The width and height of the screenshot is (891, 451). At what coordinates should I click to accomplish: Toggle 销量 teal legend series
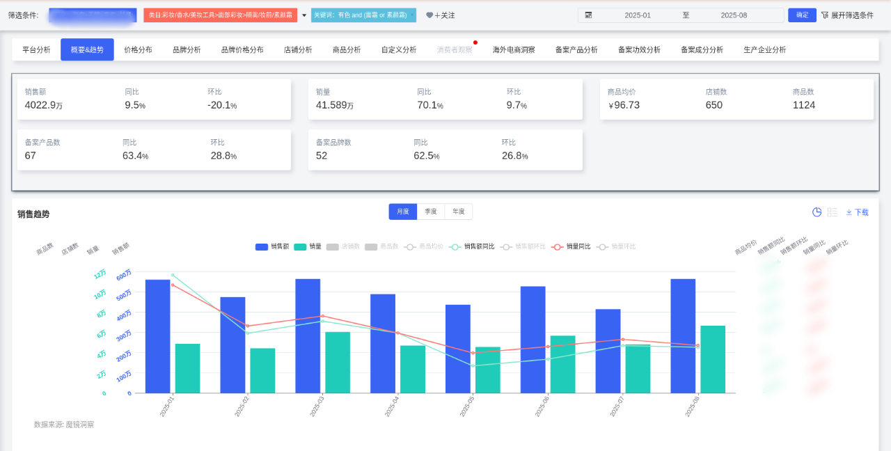308,246
